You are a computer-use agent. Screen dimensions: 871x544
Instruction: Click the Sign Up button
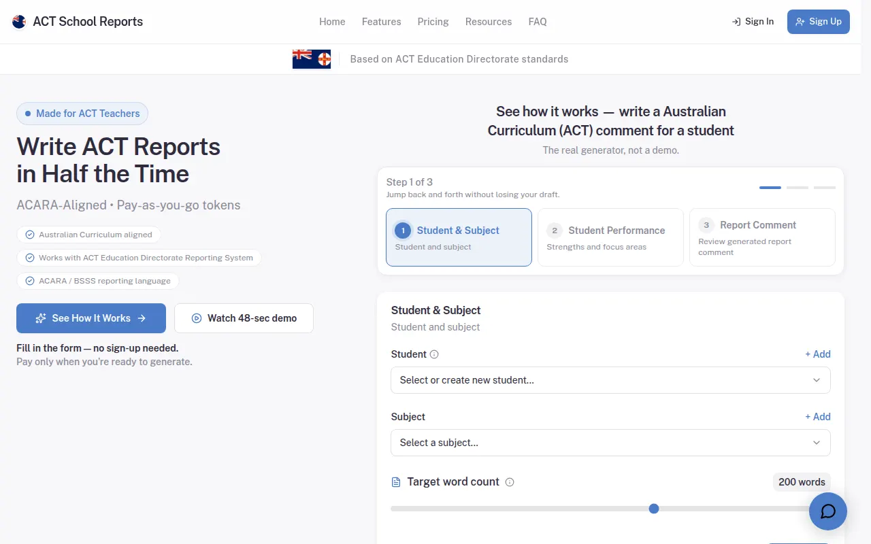[x=819, y=22]
